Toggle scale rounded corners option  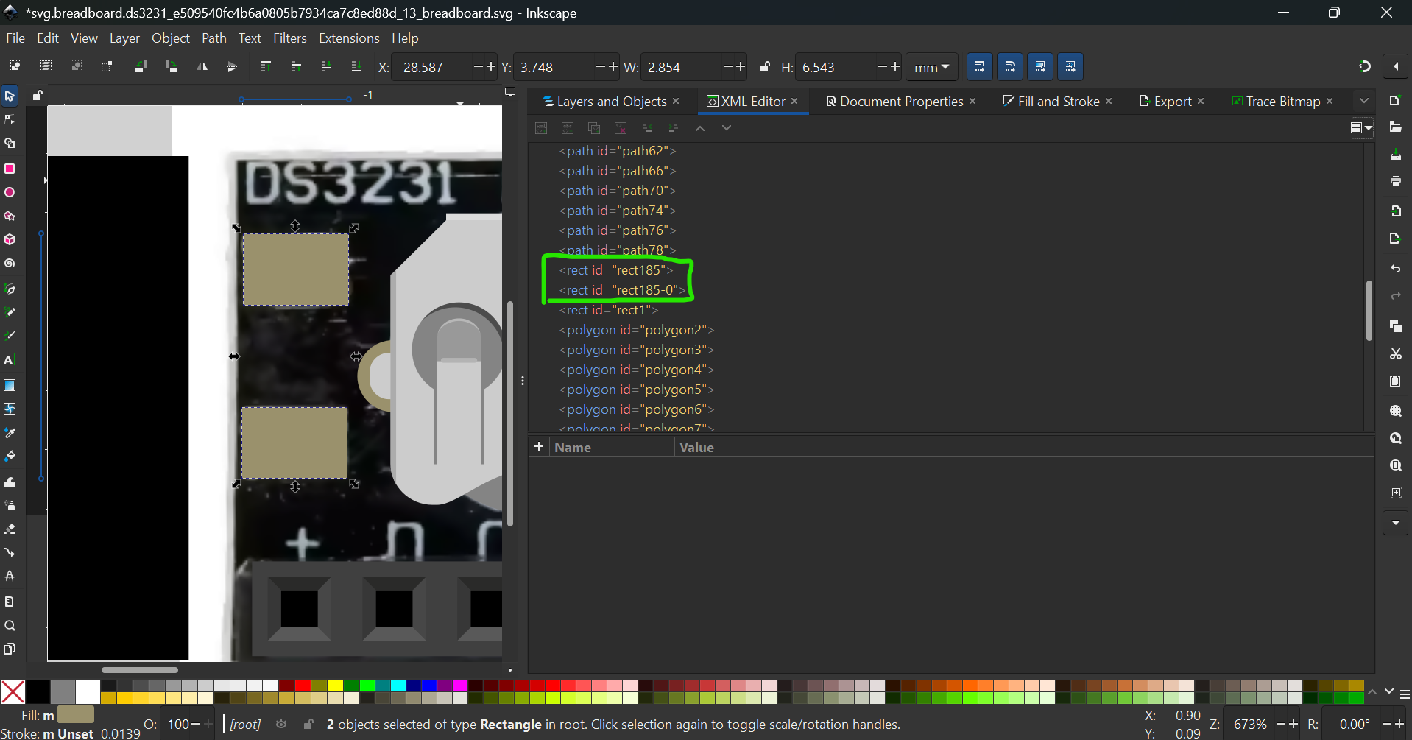click(1010, 67)
